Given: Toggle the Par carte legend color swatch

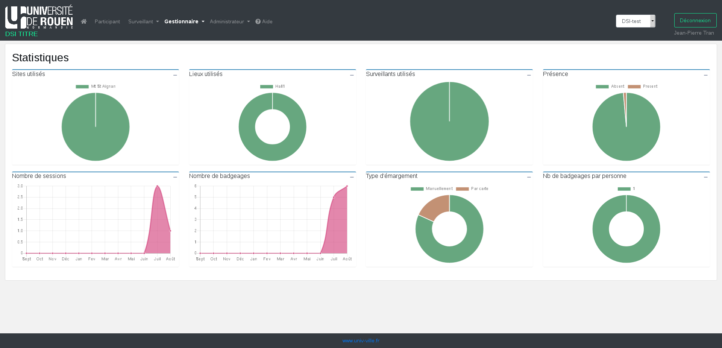Looking at the screenshot, I should point(462,189).
